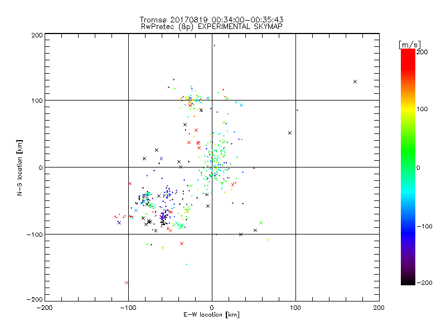The width and height of the screenshot is (446, 335).
Task: Click the E-W axis tick label "100"
Action: click(x=295, y=308)
